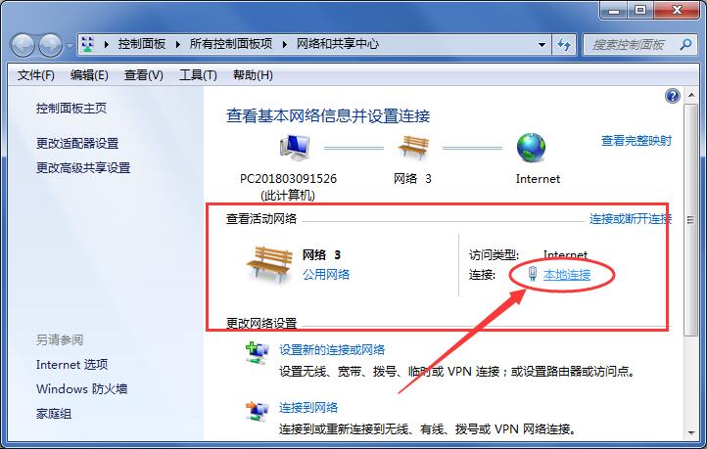Open the 本地连接 link
Screen dimensions: 707x449
point(567,274)
